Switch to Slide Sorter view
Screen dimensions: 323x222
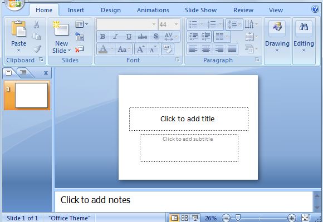point(184,218)
